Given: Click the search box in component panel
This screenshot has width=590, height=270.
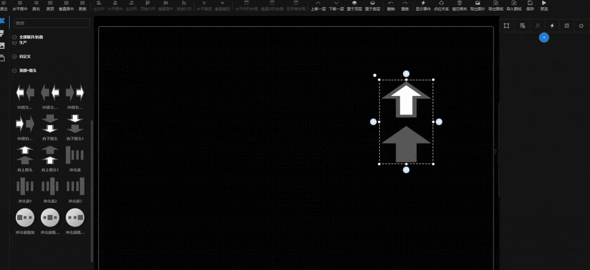Looking at the screenshot, I should tap(52, 23).
